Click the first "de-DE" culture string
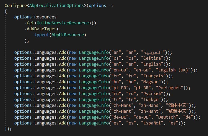Viewport: 208px width, 136px height. 120,117
